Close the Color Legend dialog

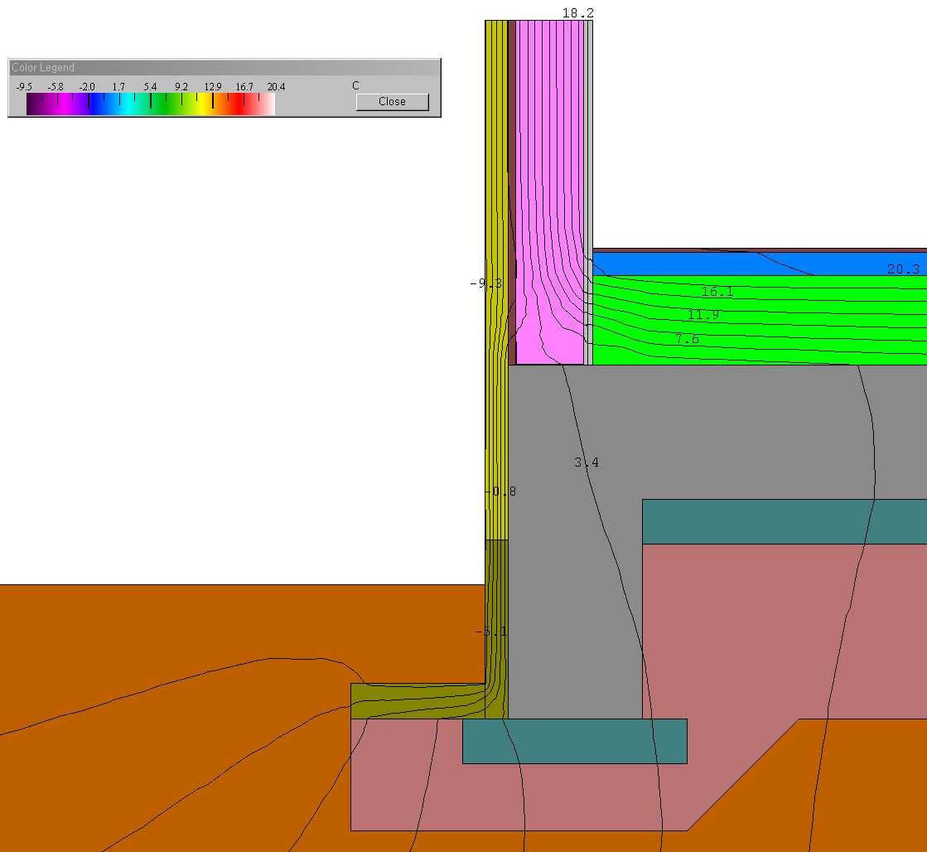point(392,101)
